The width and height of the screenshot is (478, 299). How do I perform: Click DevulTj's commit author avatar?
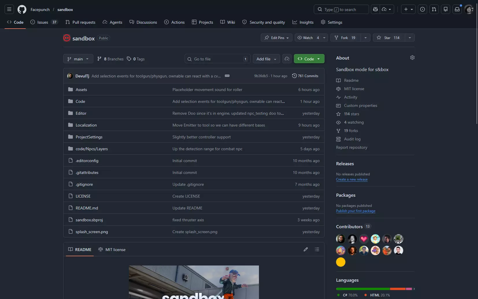[x=70, y=76]
